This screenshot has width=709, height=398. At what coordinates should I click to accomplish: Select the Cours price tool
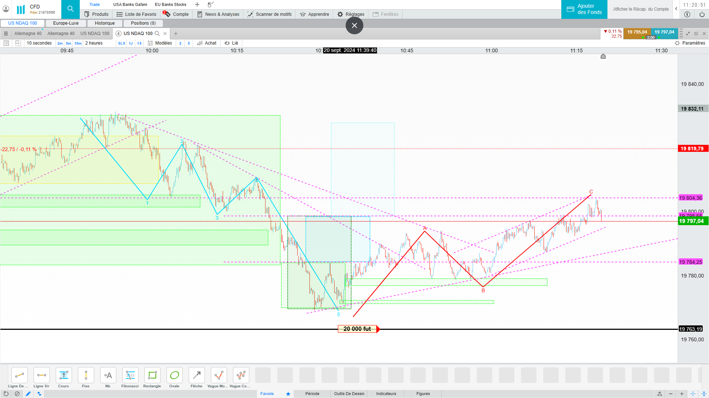pos(64,376)
